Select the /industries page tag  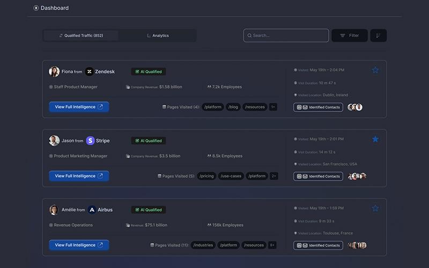(203, 245)
